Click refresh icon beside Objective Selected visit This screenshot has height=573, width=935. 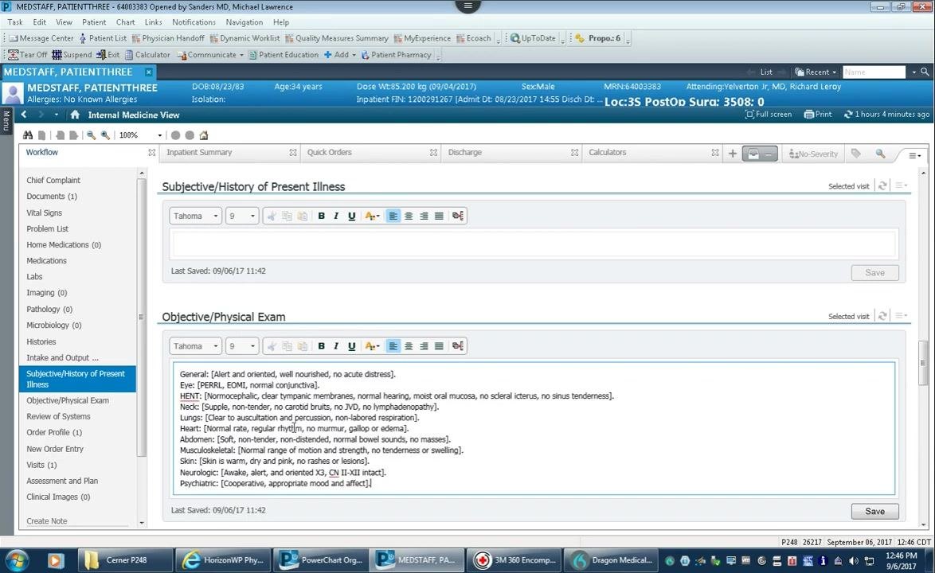point(882,316)
